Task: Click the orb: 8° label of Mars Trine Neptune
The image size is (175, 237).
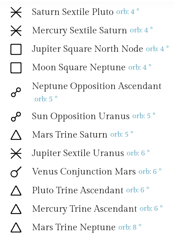Action: point(130,227)
